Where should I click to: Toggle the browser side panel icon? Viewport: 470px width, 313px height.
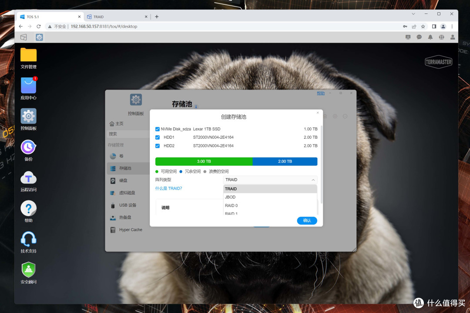tap(434, 27)
